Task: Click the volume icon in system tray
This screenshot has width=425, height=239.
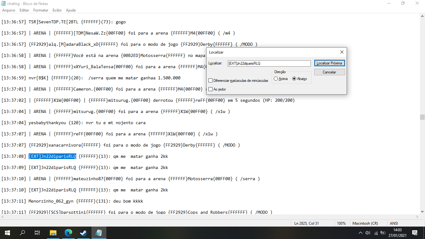Action: click(x=368, y=233)
